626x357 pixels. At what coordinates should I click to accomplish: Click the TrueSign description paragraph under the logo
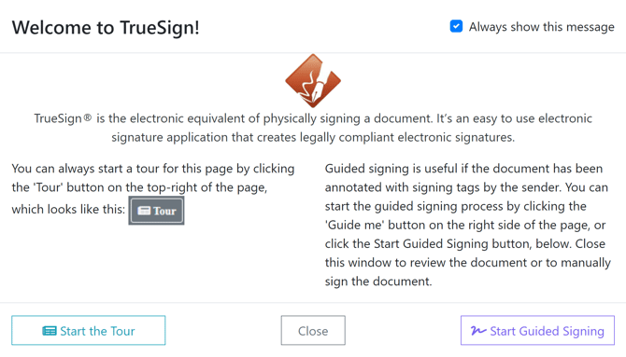click(313, 128)
